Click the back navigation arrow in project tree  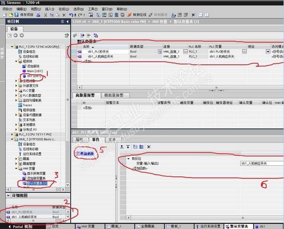[x=15, y=35]
